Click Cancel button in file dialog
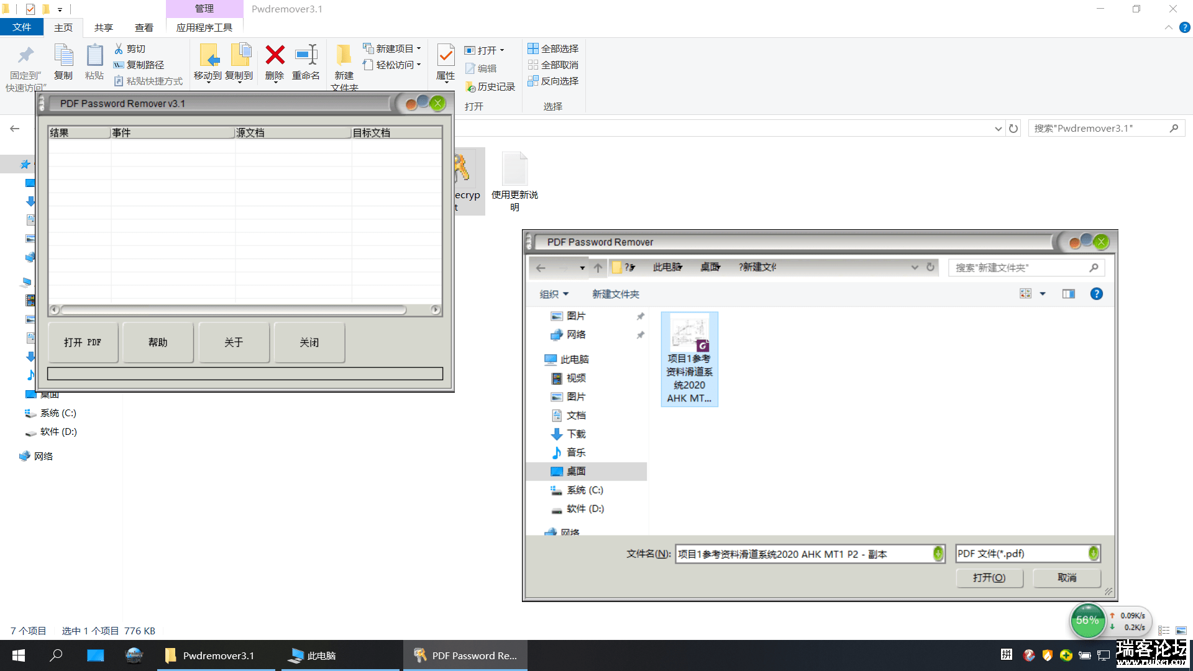 coord(1067,578)
